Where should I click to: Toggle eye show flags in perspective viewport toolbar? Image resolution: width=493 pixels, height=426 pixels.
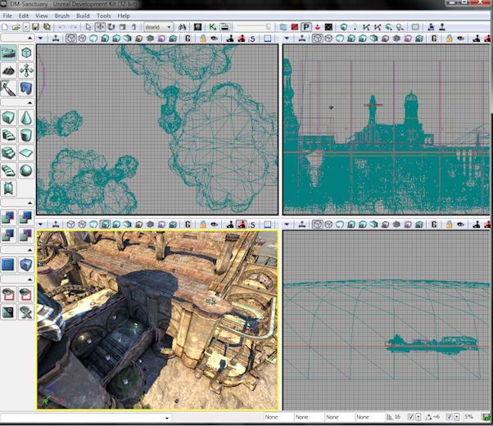tap(214, 224)
